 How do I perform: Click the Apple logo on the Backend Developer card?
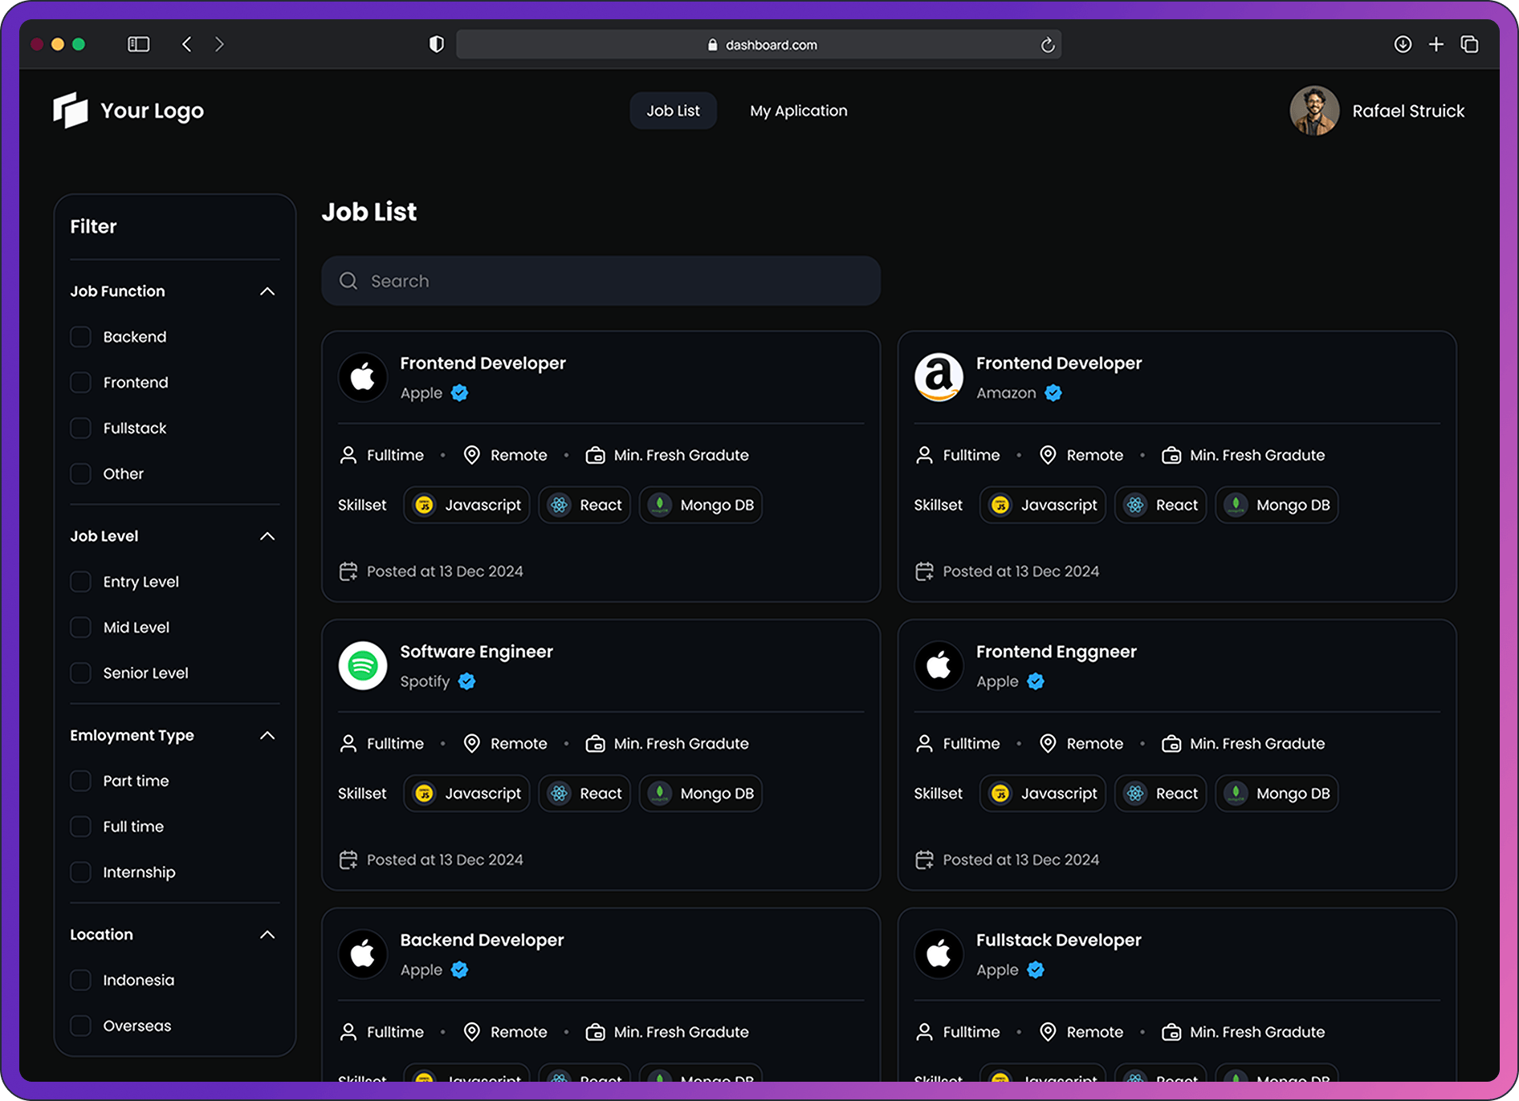pos(363,953)
